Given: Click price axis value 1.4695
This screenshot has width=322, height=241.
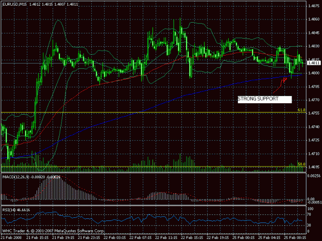Looking at the screenshot, I should [314, 167].
